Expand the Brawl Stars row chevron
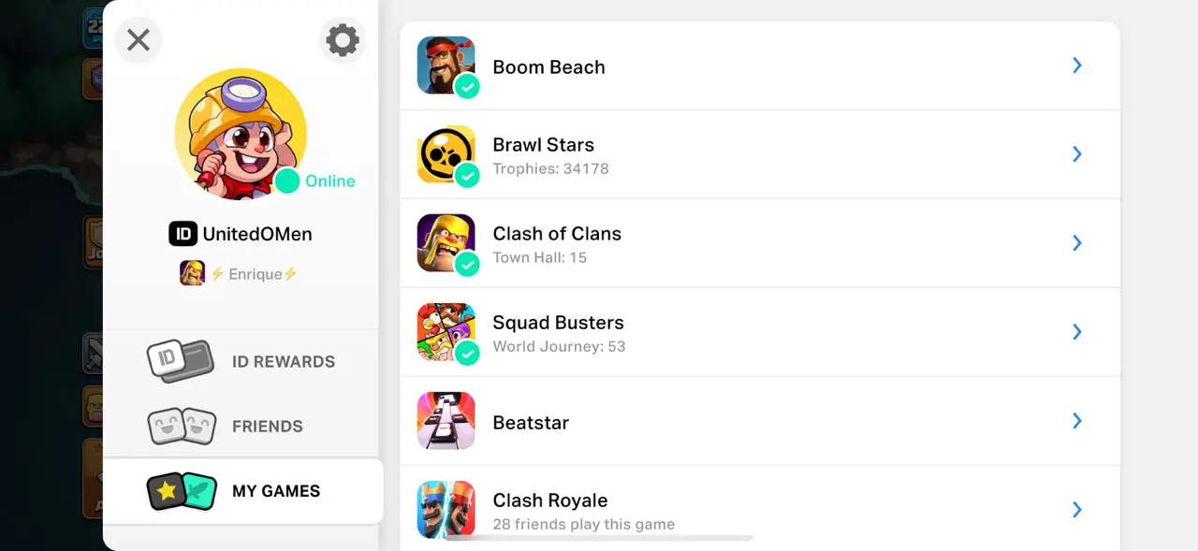The width and height of the screenshot is (1198, 551). pyautogui.click(x=1077, y=154)
